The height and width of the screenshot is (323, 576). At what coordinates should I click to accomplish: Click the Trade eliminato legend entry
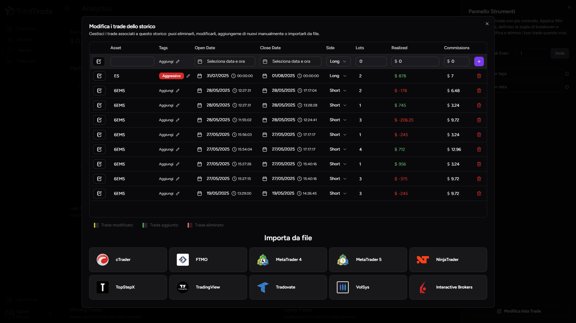pyautogui.click(x=206, y=225)
